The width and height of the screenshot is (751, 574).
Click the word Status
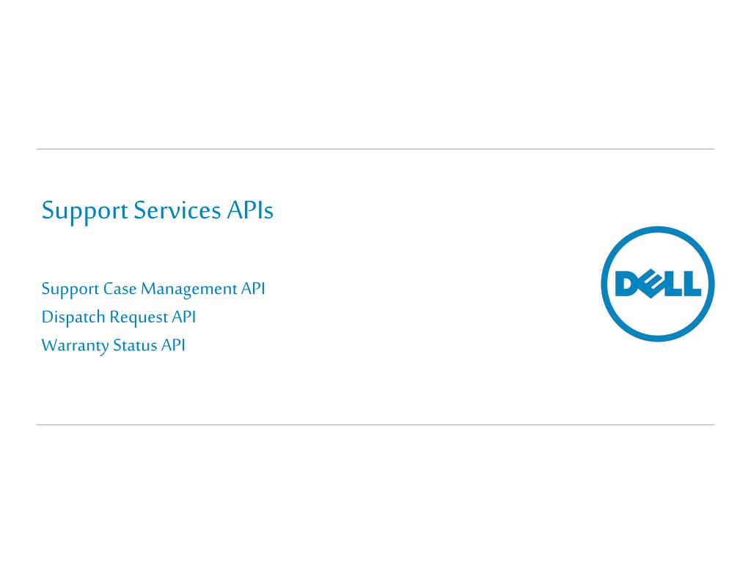(x=135, y=345)
